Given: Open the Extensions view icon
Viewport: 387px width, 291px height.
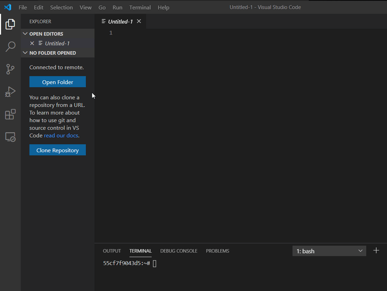Looking at the screenshot, I should (x=10, y=114).
